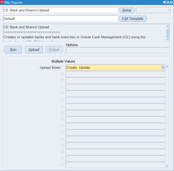The image size is (174, 171).
Task: Click the Multiple Values column label
Action: pos(63,61)
